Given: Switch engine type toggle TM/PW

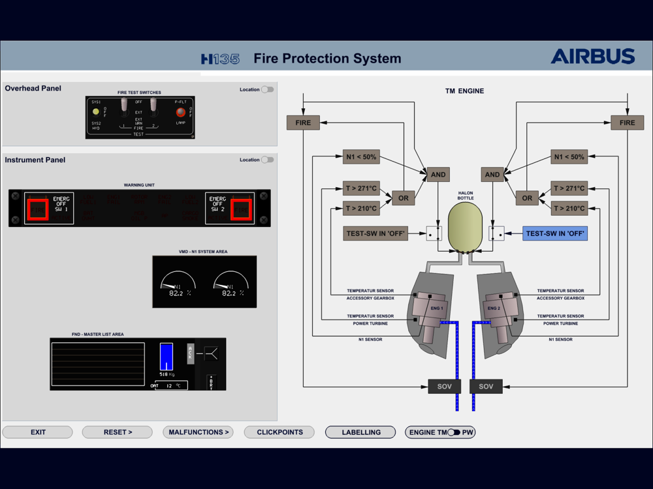Looking at the screenshot, I should [454, 432].
